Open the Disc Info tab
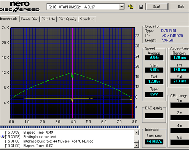Image resolution: width=189 pixels, height=150 pixels. [48, 19]
